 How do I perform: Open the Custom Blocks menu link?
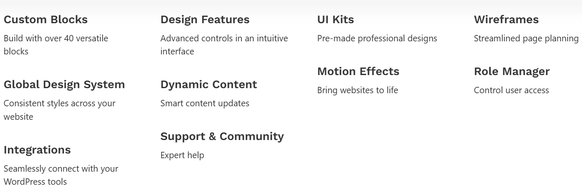[x=46, y=19]
